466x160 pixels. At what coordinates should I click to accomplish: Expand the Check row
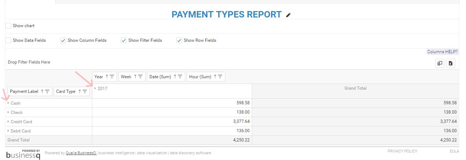(8, 112)
